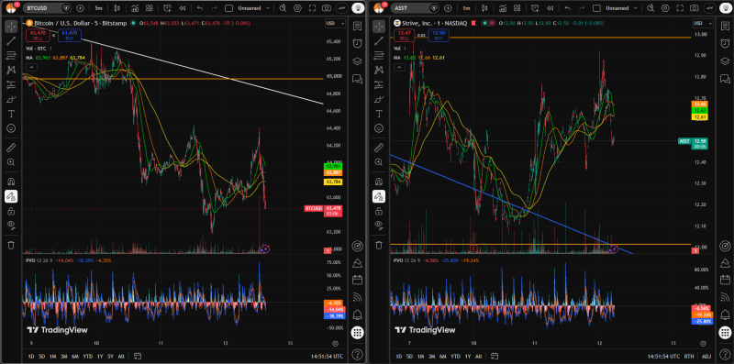Screen dimensions: 734x364
Task: Open chart settings gear on BTCUSD toolbar
Action: [297, 8]
